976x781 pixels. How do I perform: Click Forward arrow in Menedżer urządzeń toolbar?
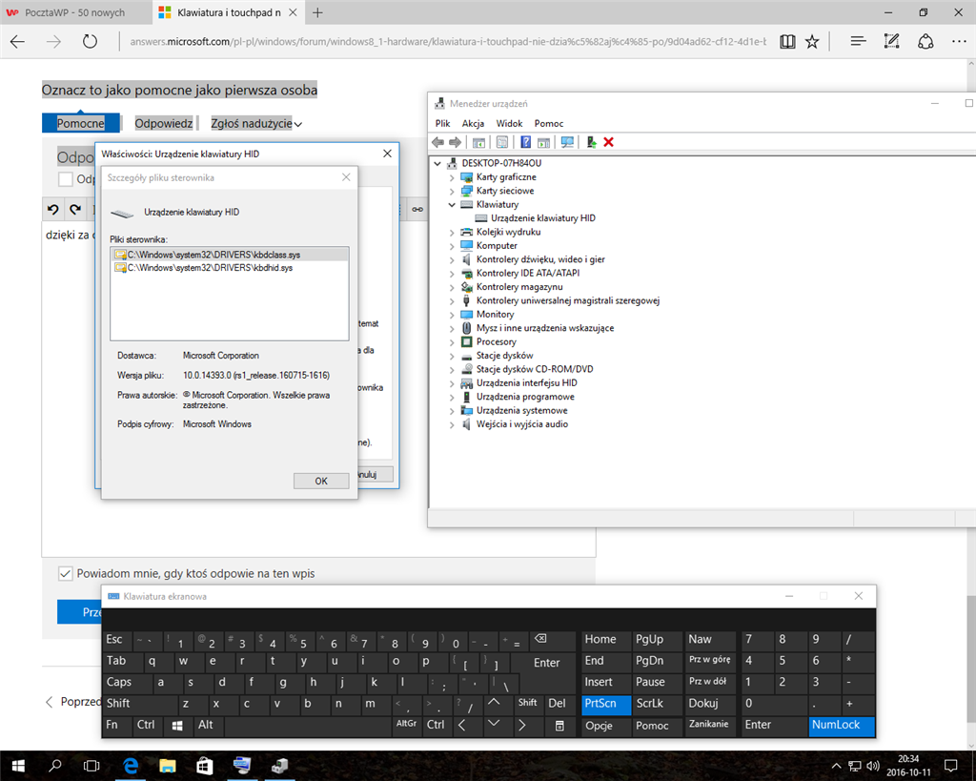[455, 142]
